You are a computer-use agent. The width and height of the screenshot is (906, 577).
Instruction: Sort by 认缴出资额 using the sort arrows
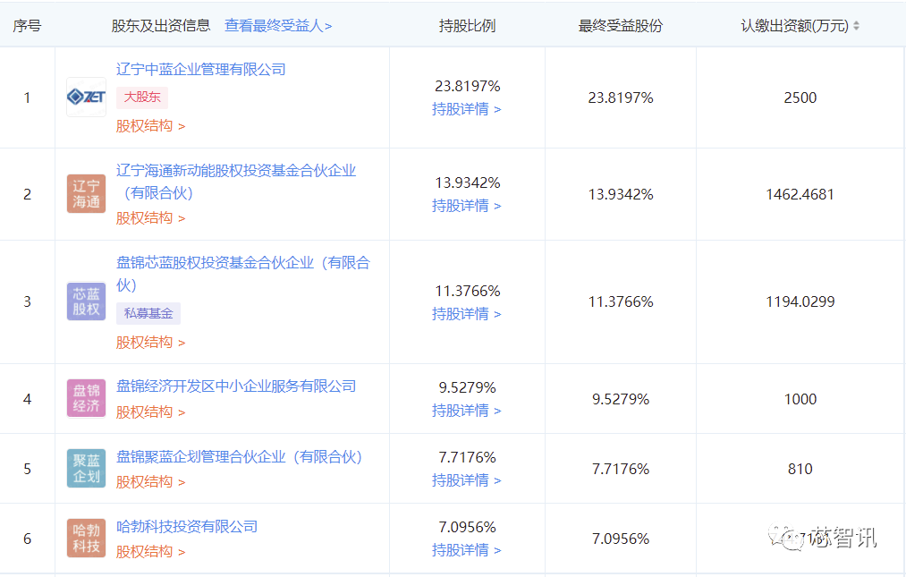click(856, 26)
